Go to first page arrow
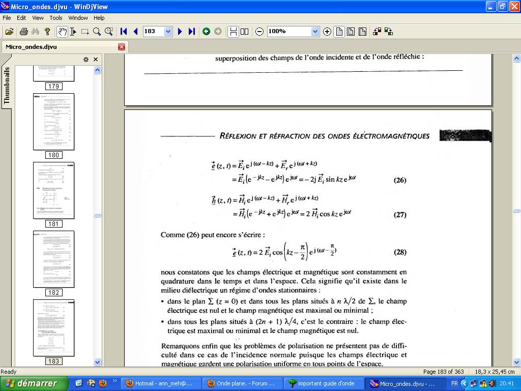 pos(124,32)
